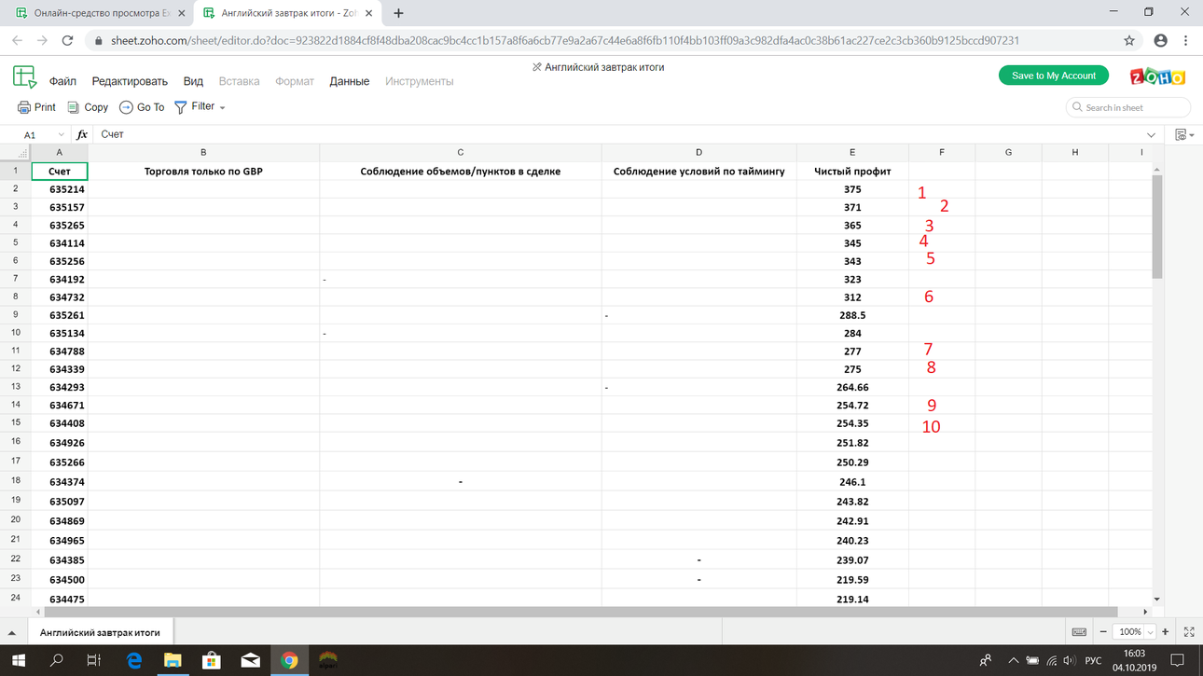
Task: Click the Print toolbar button
Action: pyautogui.click(x=36, y=107)
